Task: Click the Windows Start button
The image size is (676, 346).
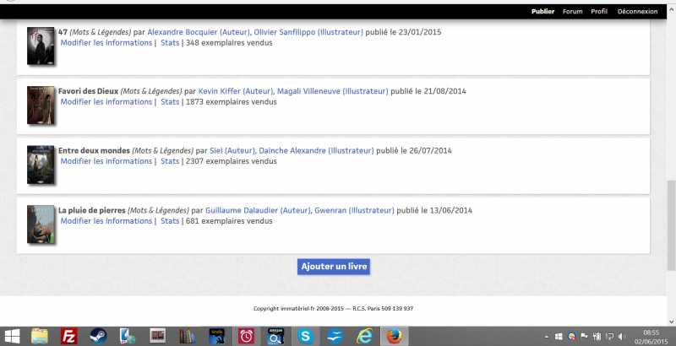Action: [14, 336]
